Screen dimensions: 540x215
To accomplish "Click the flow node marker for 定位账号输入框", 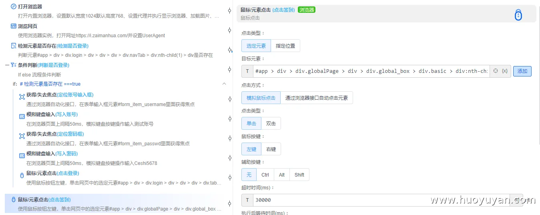I will click(x=230, y=99).
